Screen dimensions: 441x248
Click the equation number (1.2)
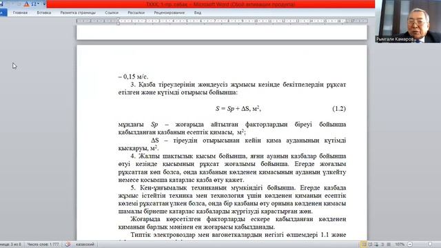339,109
